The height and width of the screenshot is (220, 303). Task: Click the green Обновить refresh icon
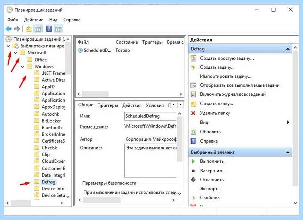193,132
